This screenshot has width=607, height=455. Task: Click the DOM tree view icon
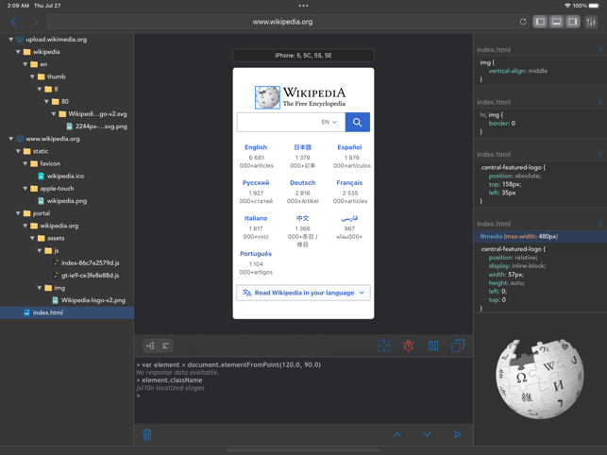point(151,345)
